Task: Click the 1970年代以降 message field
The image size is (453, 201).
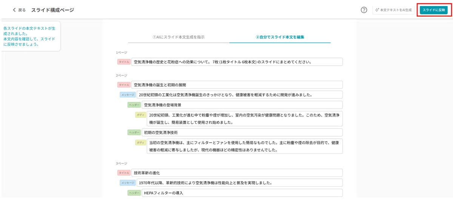Action: pos(240,183)
